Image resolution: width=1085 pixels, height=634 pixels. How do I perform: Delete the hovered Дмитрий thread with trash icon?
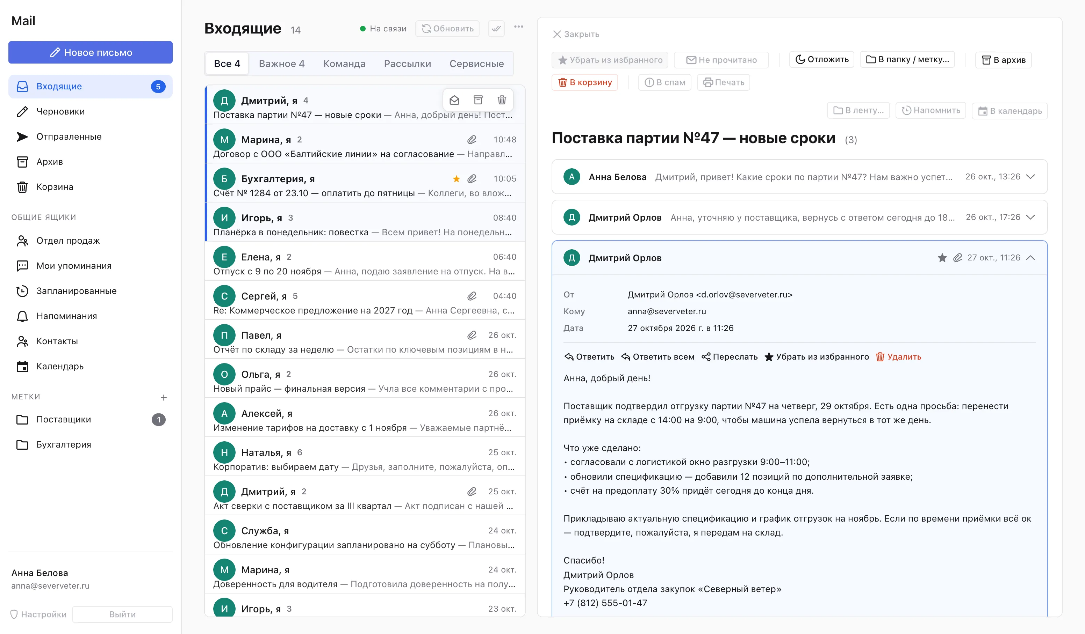click(x=502, y=100)
